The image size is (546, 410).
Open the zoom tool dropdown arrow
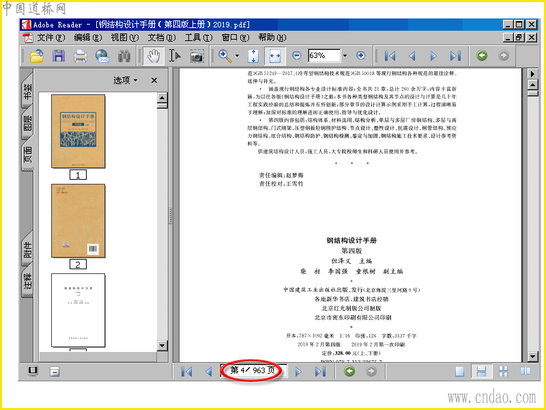pos(237,56)
